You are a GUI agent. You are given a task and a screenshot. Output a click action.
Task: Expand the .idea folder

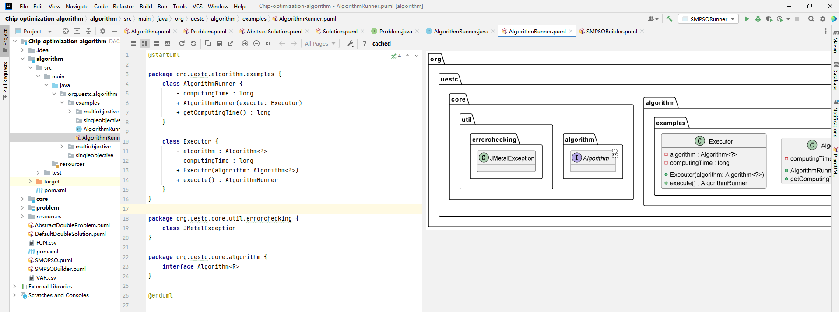click(x=23, y=50)
